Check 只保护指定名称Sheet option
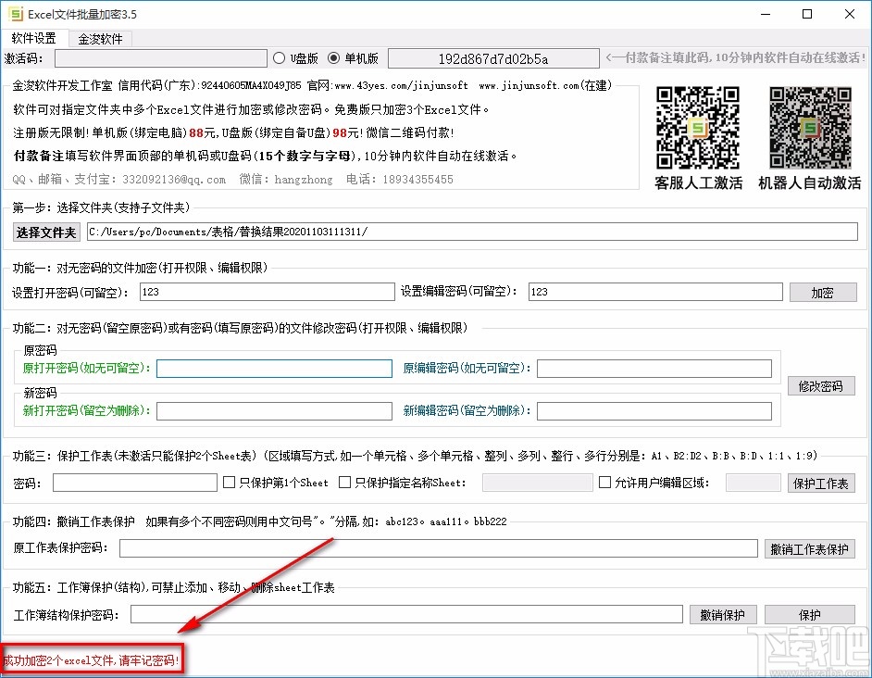 point(345,482)
